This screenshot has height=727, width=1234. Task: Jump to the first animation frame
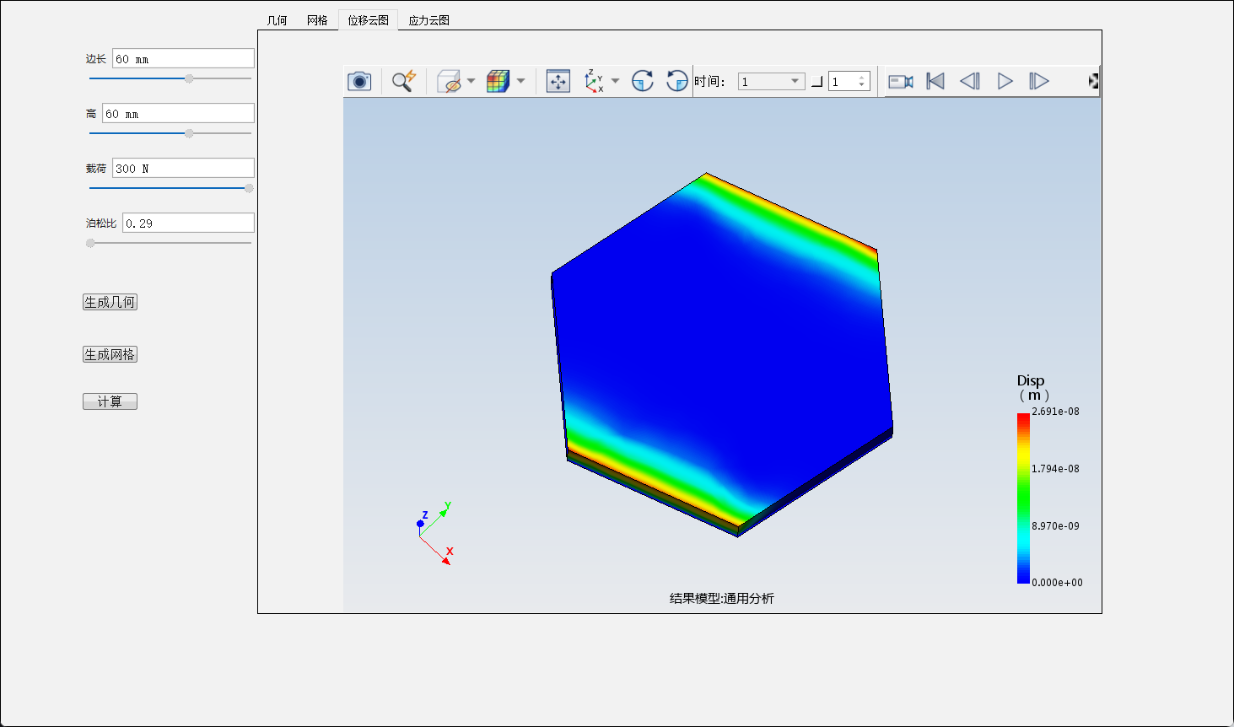(935, 81)
